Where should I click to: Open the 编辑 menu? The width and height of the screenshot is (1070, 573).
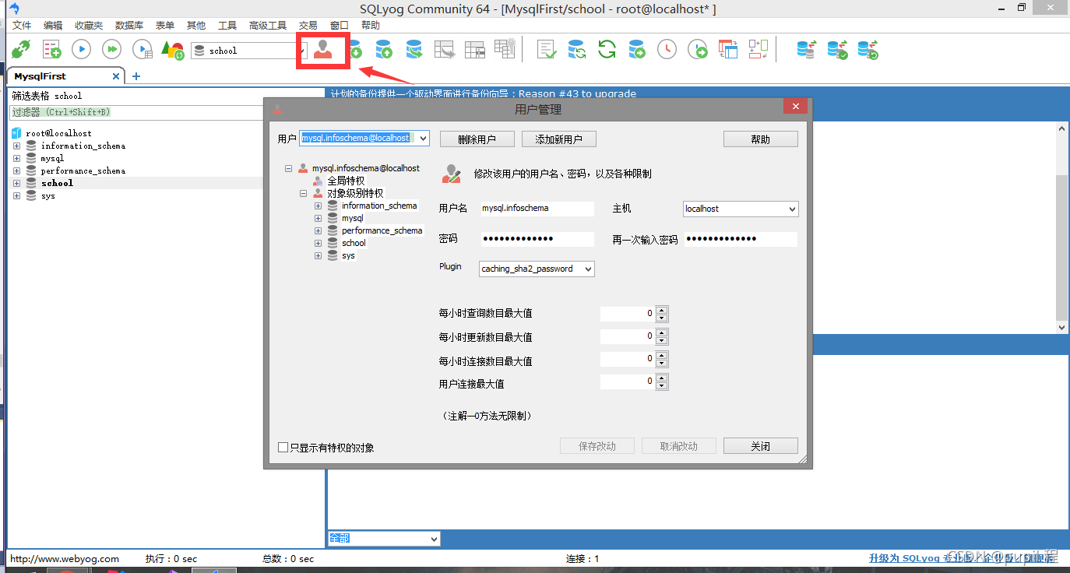click(53, 26)
